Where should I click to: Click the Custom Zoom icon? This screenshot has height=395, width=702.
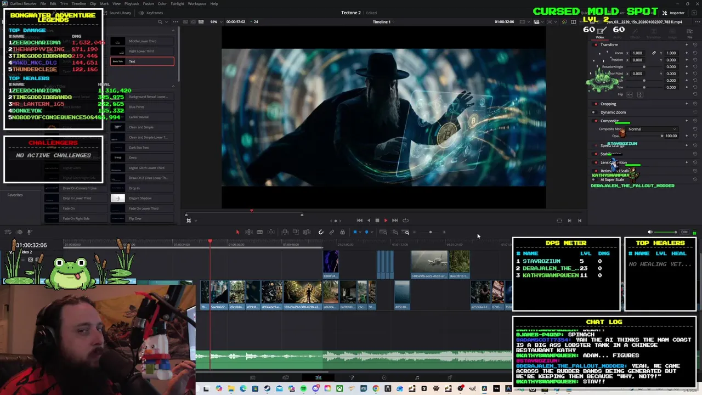pyautogui.click(x=406, y=232)
